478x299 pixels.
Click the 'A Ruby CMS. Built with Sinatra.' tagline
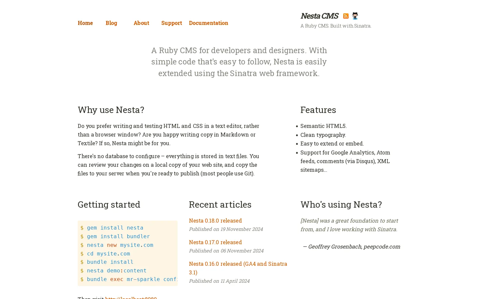tap(336, 26)
